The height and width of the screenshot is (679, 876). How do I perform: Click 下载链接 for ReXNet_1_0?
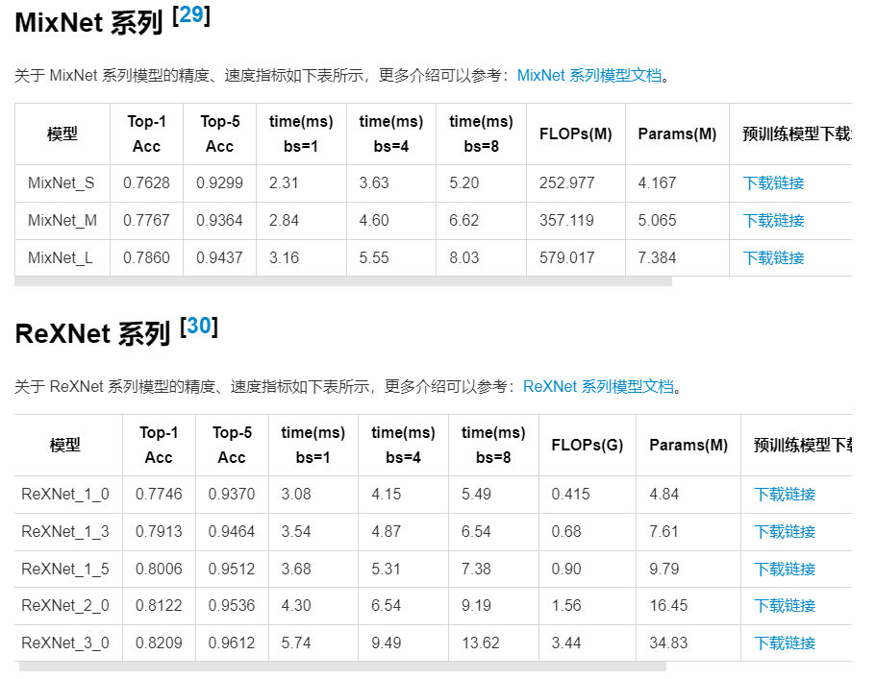click(785, 495)
